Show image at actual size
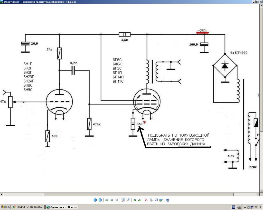 coord(112,200)
